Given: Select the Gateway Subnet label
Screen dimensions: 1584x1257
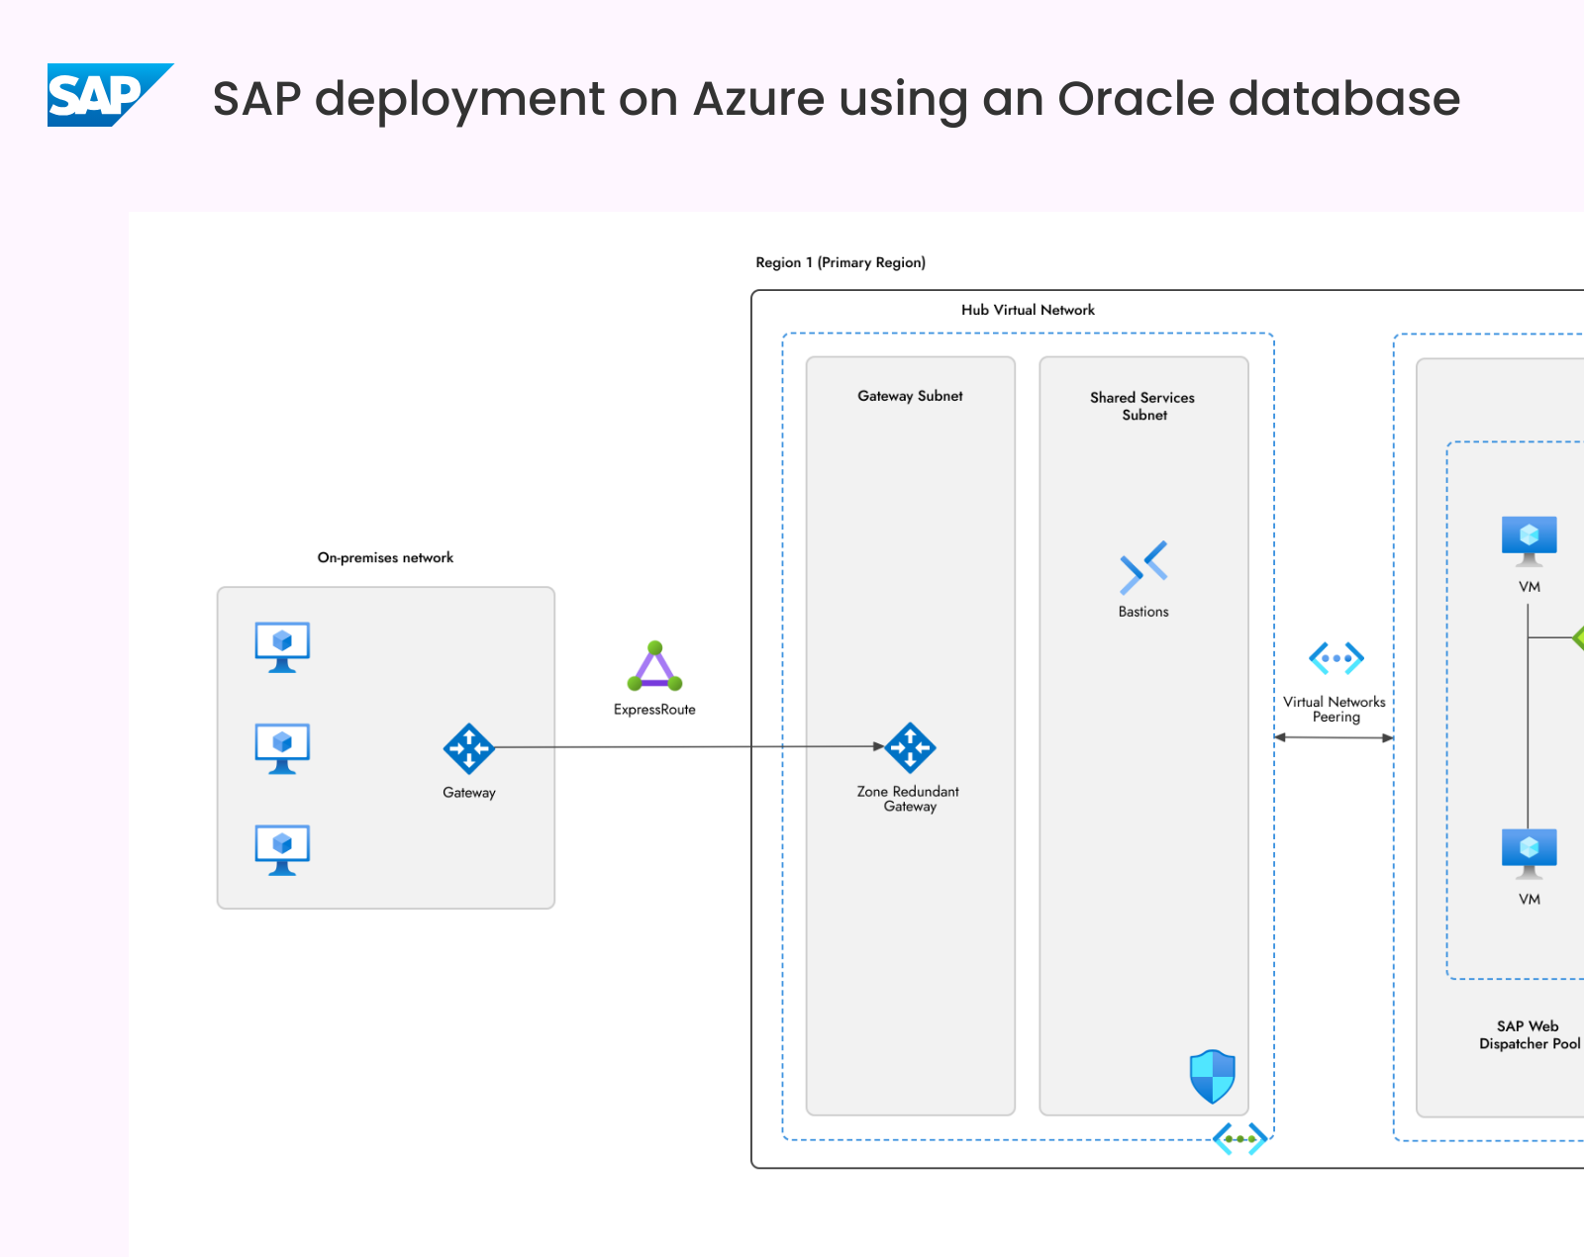Looking at the screenshot, I should (x=910, y=396).
